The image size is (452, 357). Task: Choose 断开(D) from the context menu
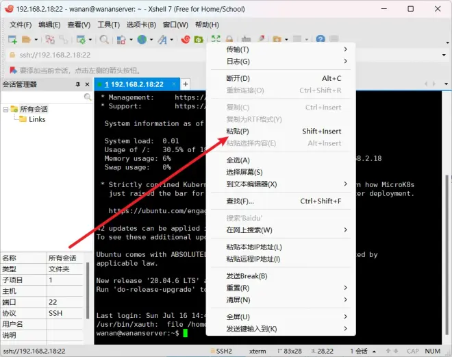click(x=281, y=78)
